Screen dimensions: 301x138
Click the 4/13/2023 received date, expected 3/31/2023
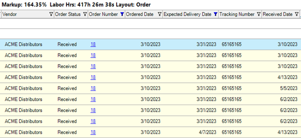tap(287, 77)
